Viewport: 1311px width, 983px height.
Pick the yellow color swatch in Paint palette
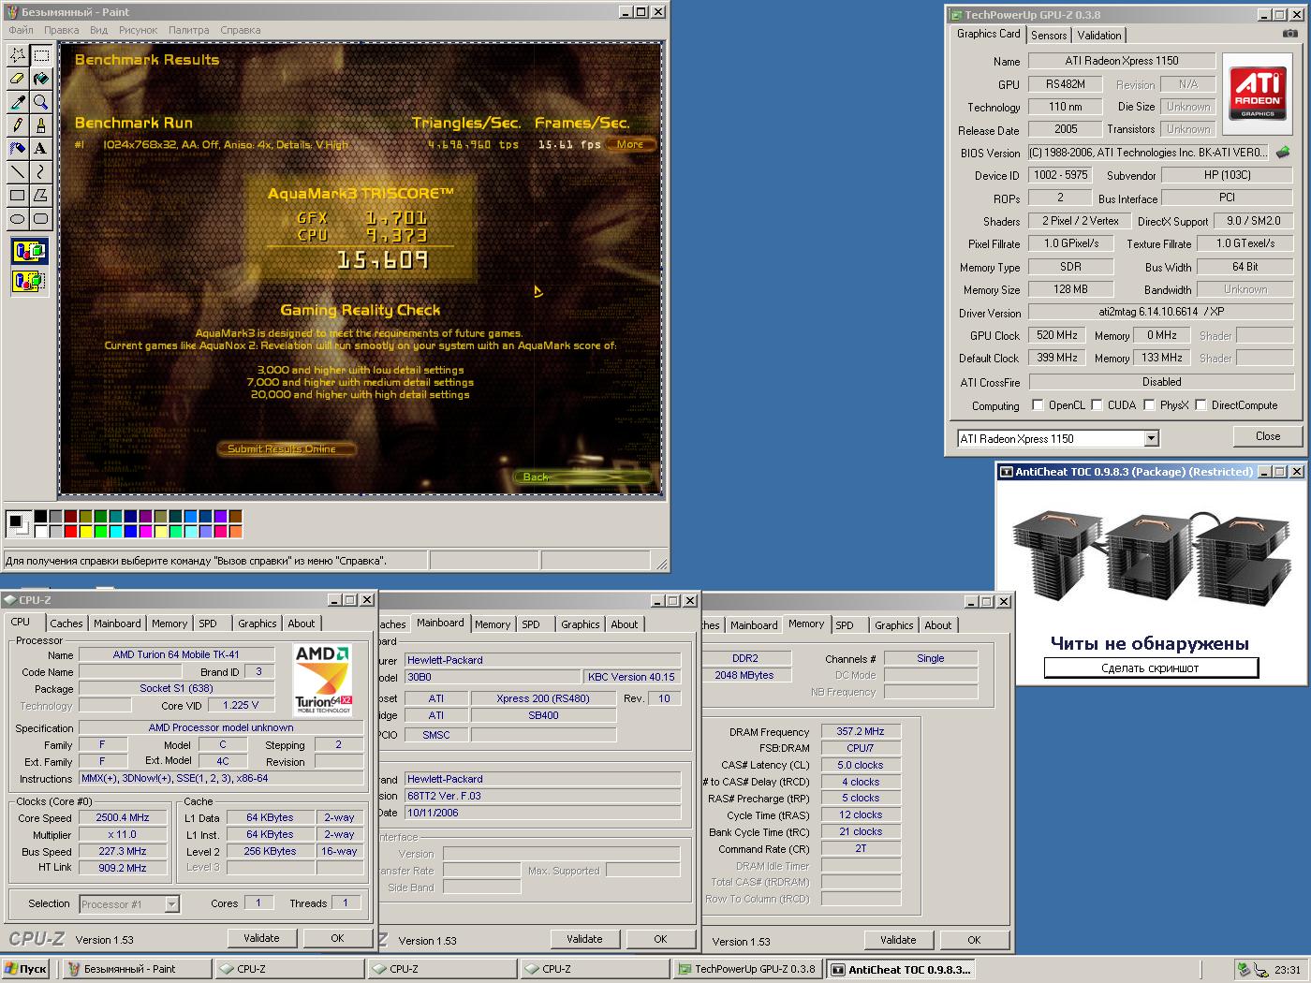86,531
